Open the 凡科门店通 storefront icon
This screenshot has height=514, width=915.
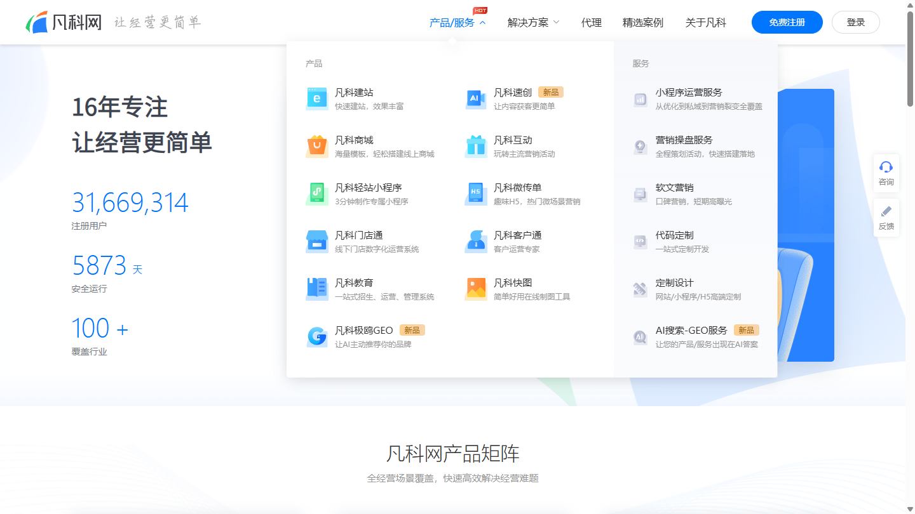tap(317, 242)
